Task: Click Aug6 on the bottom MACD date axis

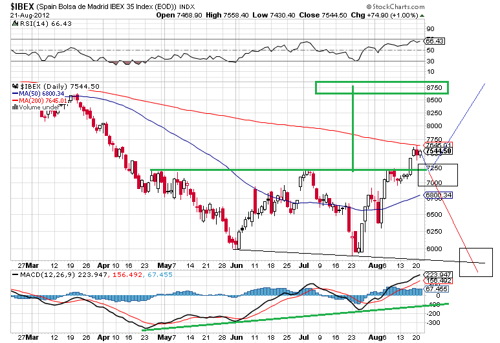Action: point(377,337)
